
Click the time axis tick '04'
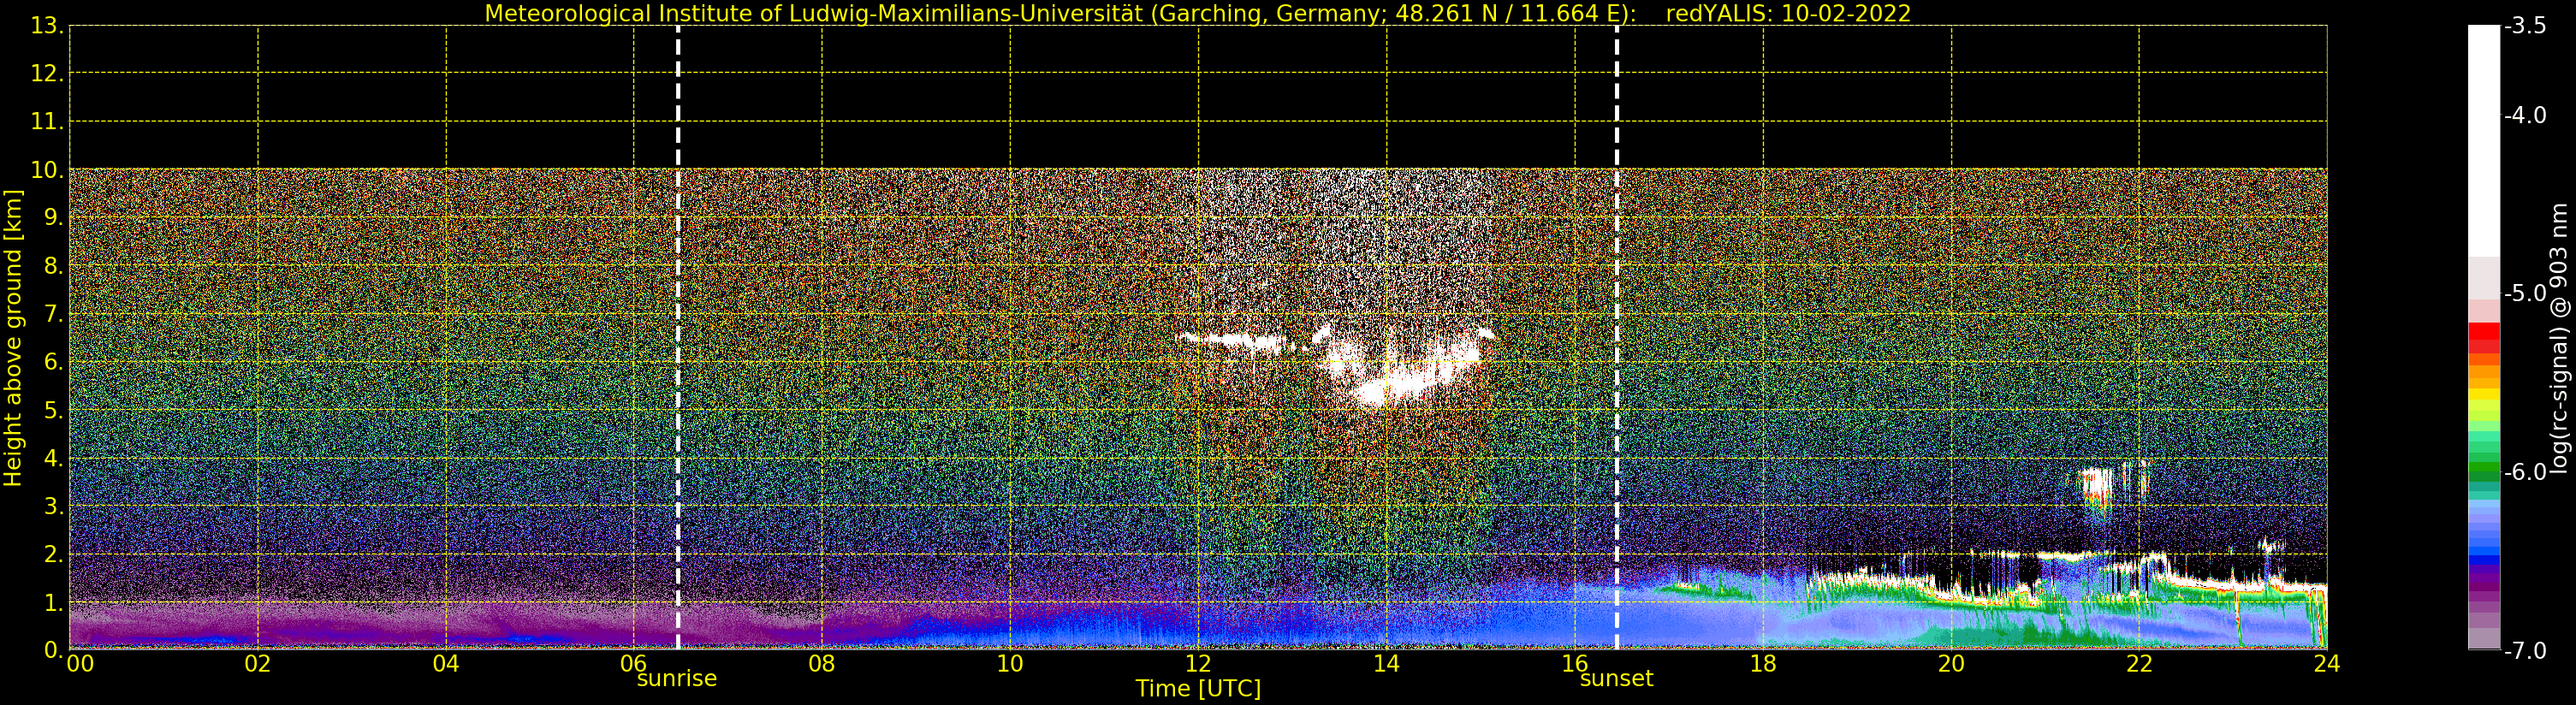[446, 663]
